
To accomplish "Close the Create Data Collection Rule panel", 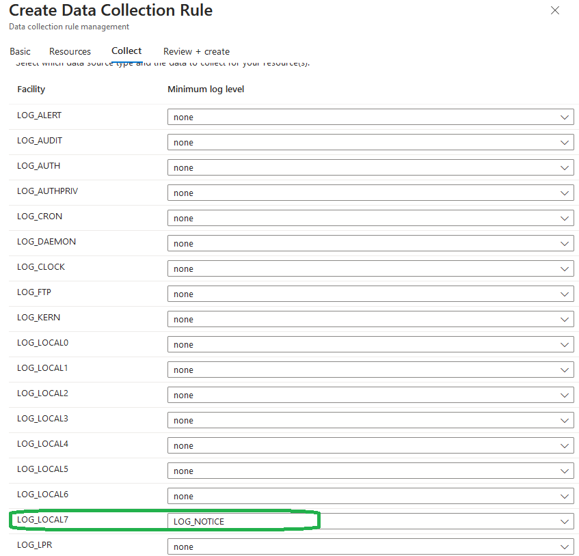I will click(x=555, y=10).
